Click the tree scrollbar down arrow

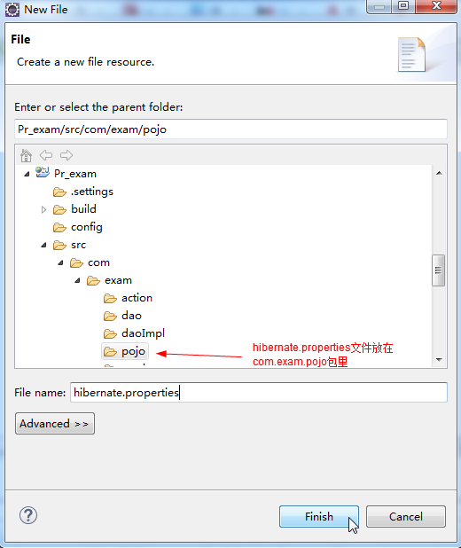point(439,360)
